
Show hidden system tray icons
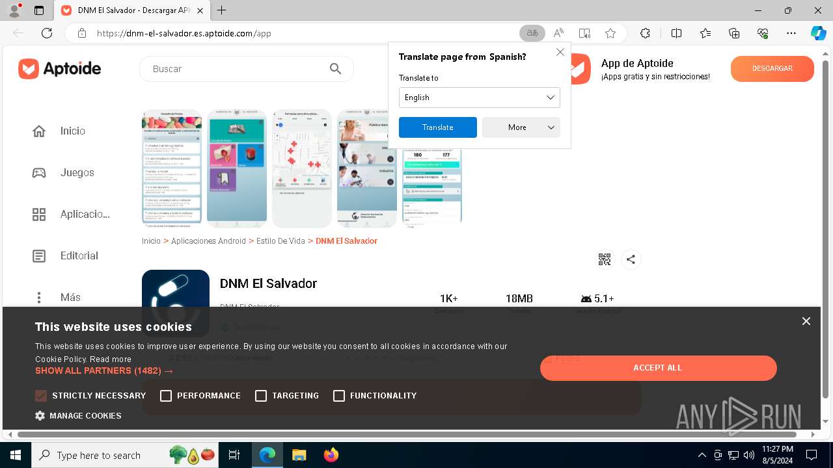(x=702, y=455)
